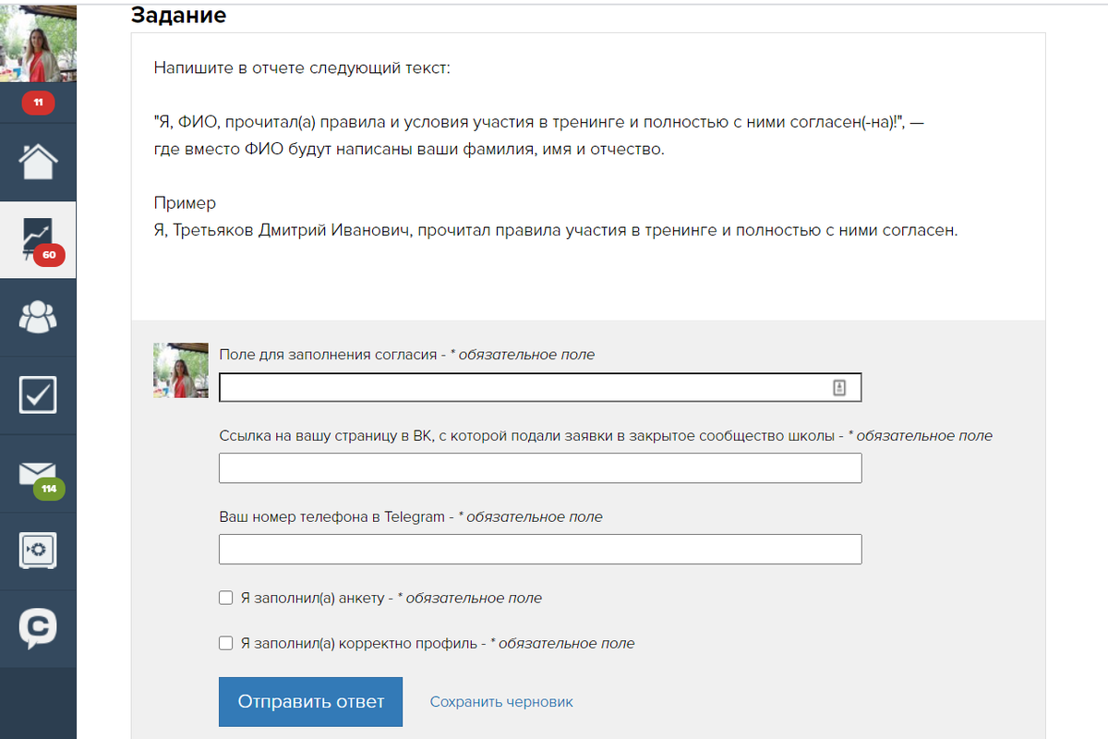Image resolution: width=1108 pixels, height=739 pixels.
Task: Check the 'Я заполнил(а) корректно профиль' checkbox
Action: tap(226, 643)
